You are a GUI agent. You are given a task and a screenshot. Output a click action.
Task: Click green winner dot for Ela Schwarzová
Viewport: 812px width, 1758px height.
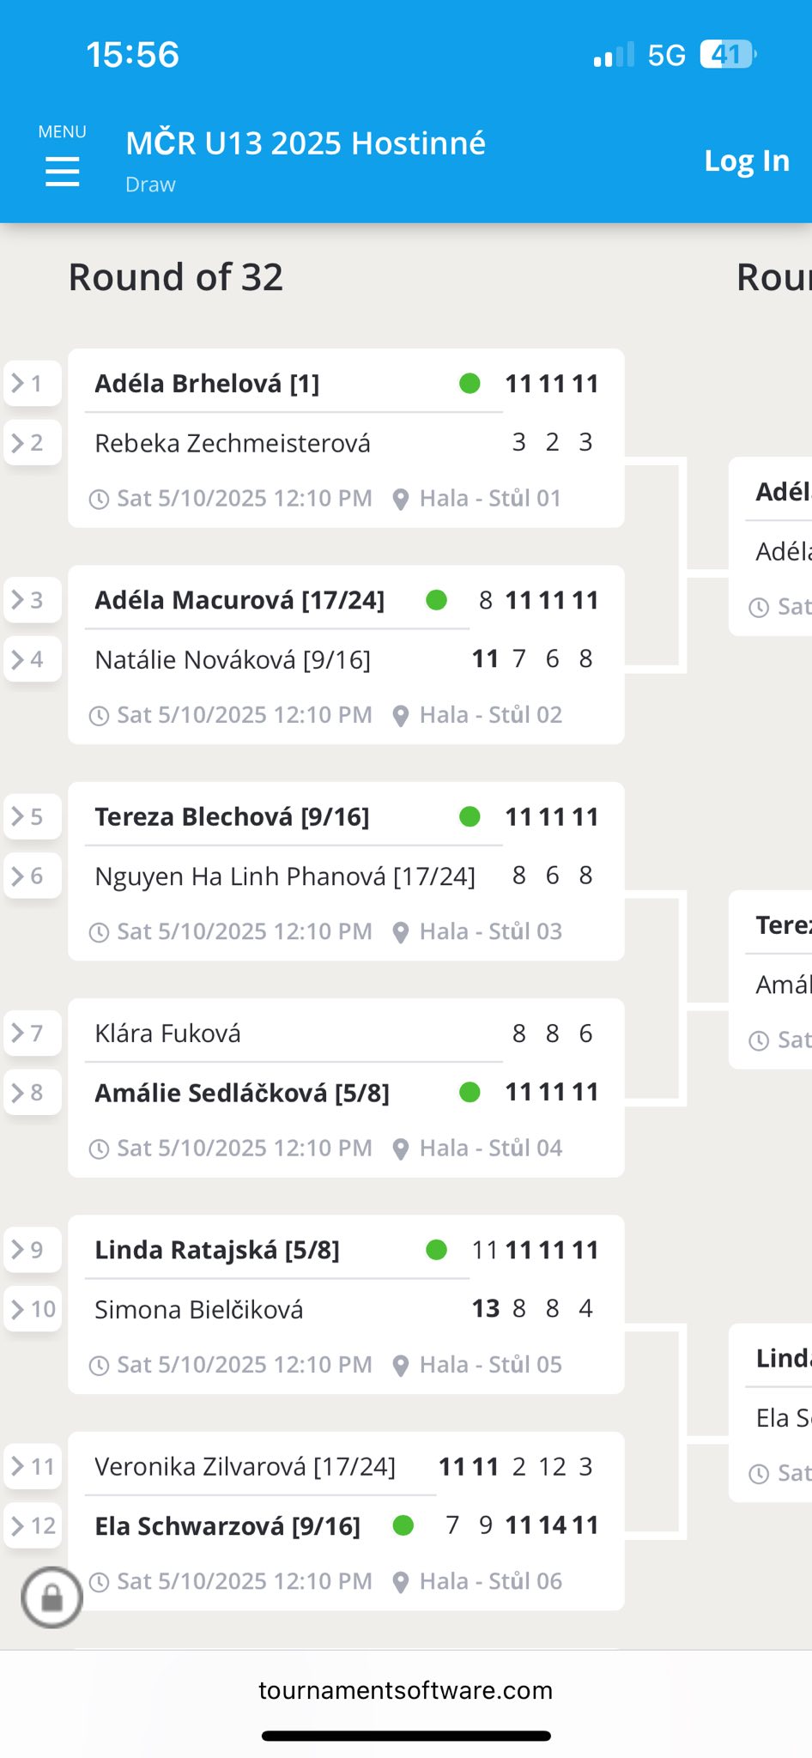click(403, 1525)
